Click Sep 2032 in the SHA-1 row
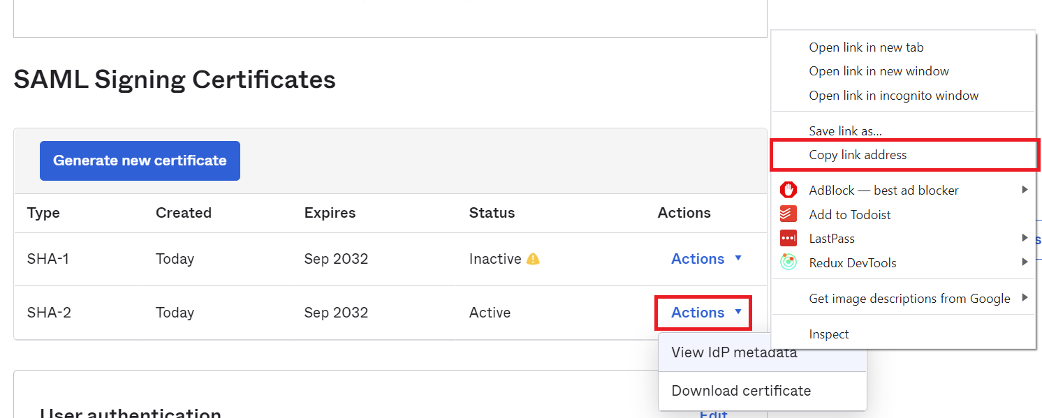The image size is (1042, 418). point(336,259)
